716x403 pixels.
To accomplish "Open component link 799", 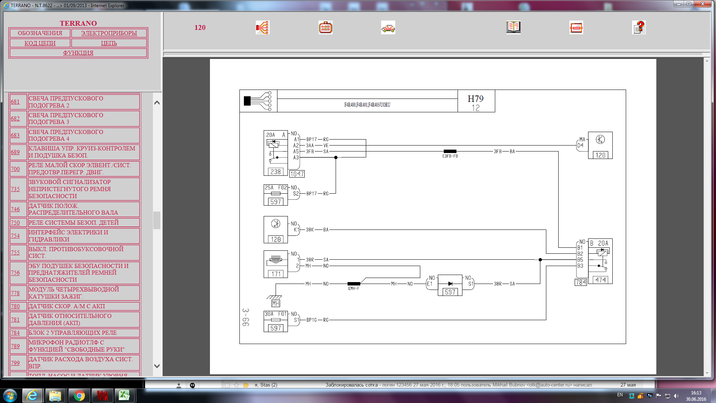I will (x=15, y=363).
